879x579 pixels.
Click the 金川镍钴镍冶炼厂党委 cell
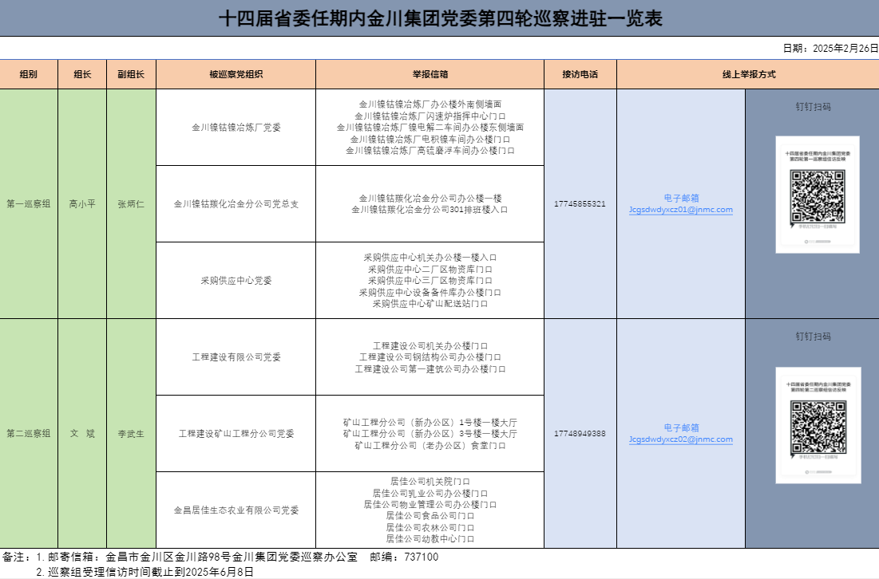tap(236, 128)
